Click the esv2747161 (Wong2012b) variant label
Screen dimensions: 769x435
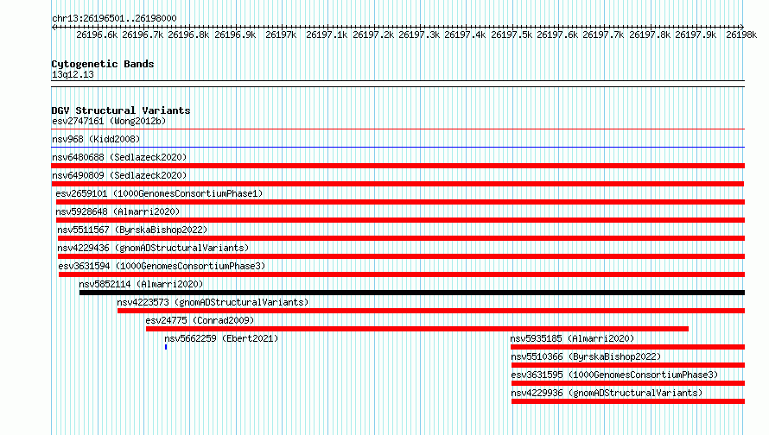click(x=109, y=121)
